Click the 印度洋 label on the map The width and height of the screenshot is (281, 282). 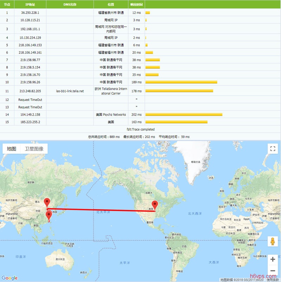21,257
